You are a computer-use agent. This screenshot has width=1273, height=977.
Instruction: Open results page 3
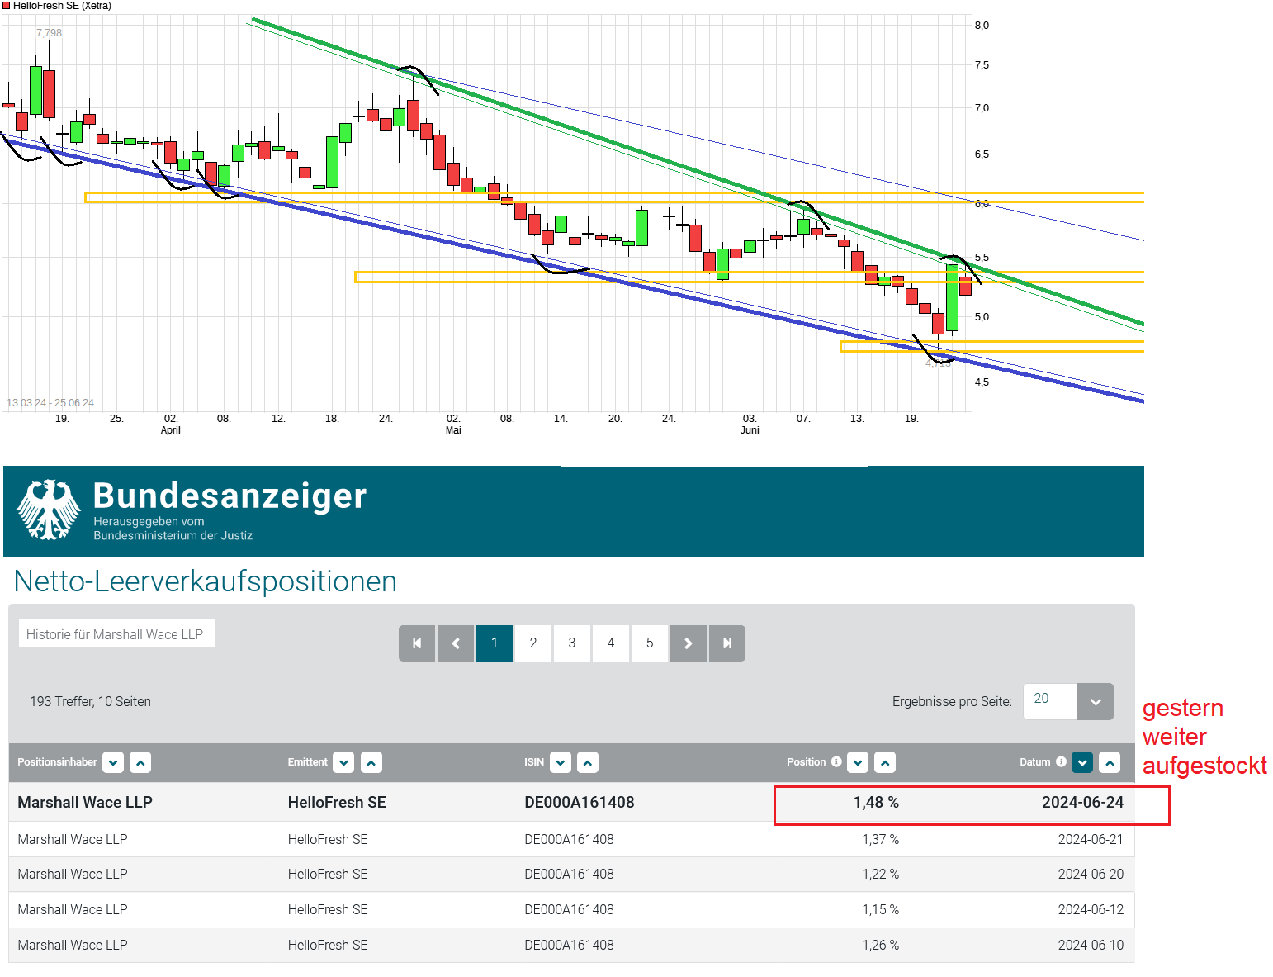coord(572,643)
